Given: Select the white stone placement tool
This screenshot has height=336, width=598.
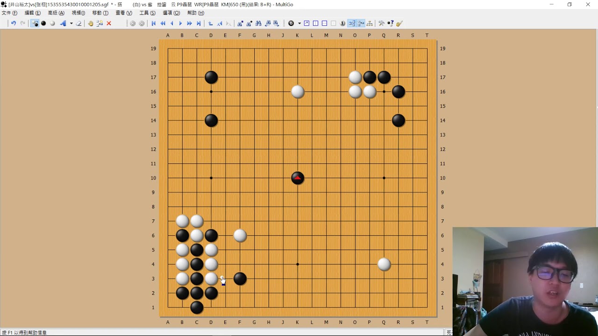Looking at the screenshot, I should pos(52,23).
